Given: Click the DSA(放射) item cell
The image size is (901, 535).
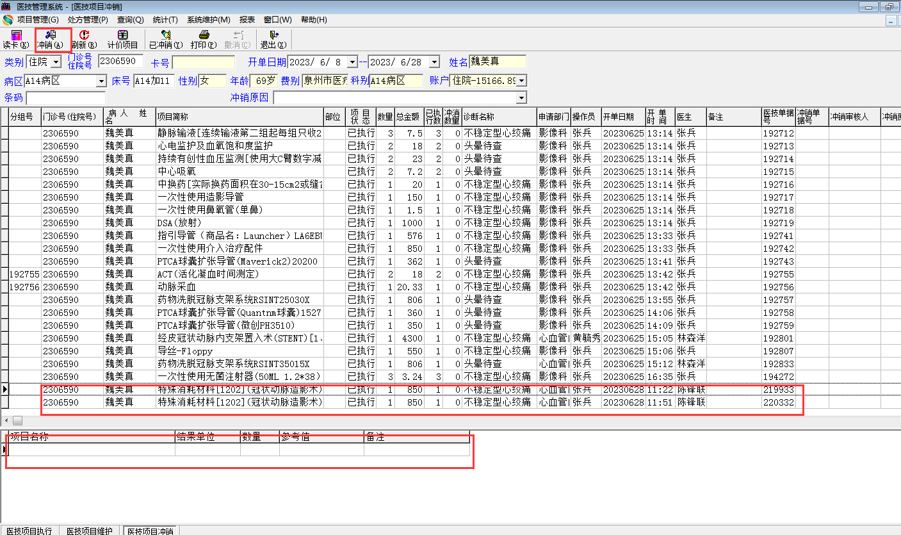Looking at the screenshot, I should (x=239, y=223).
